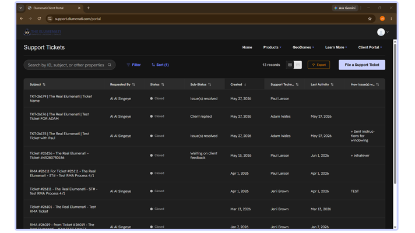Viewport: 415px width, 233px height.
Task: Click the scrollbar down arrow
Action: (x=395, y=227)
